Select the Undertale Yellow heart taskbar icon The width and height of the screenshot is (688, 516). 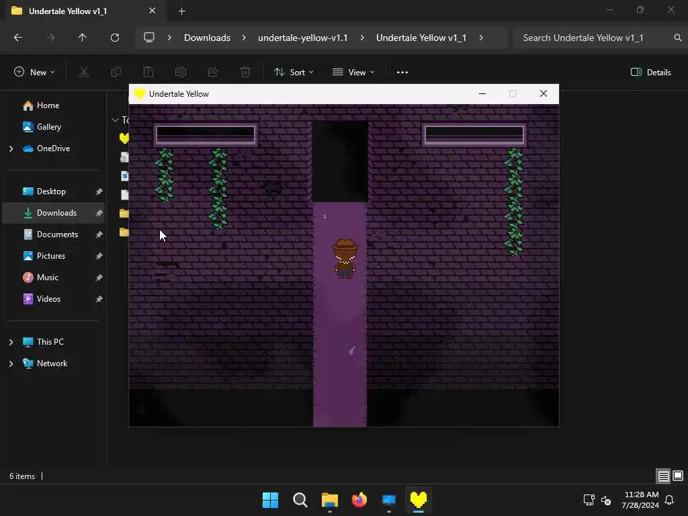tap(418, 500)
